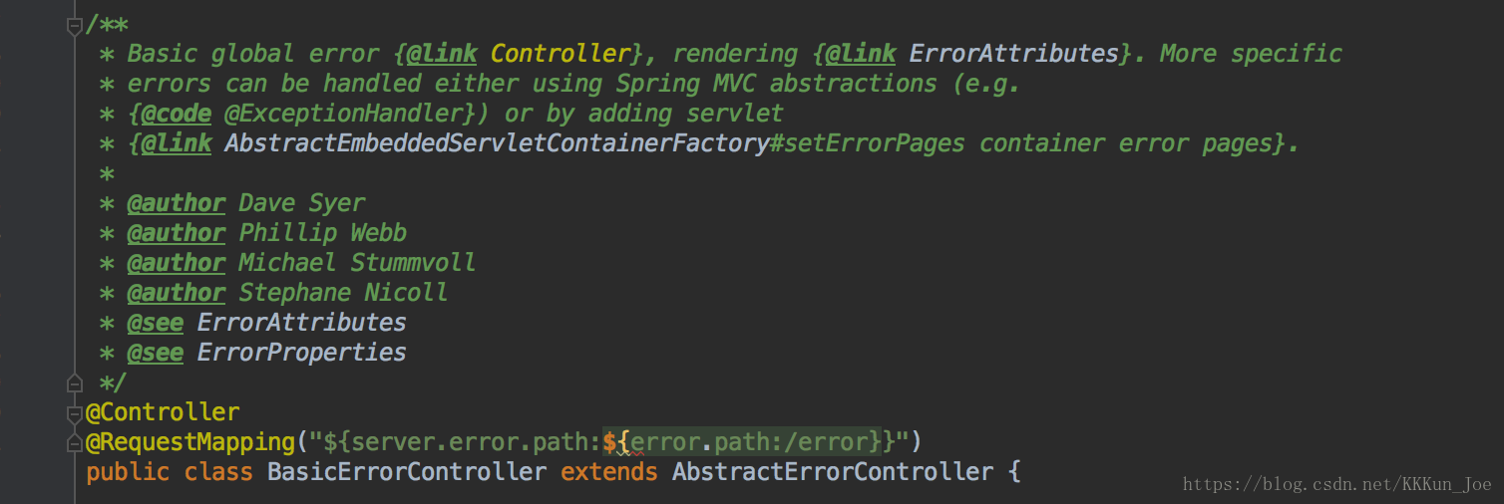Click AbstractEmbeddedServletContainerFactory#setErrorPages reference

click(x=594, y=143)
